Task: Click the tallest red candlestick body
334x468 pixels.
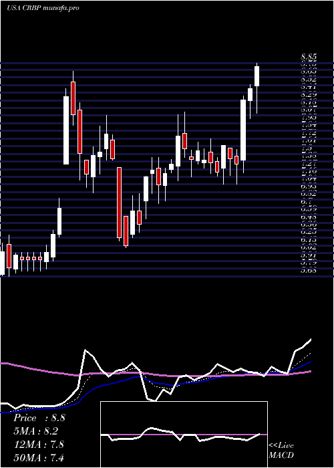Action: coord(119,203)
